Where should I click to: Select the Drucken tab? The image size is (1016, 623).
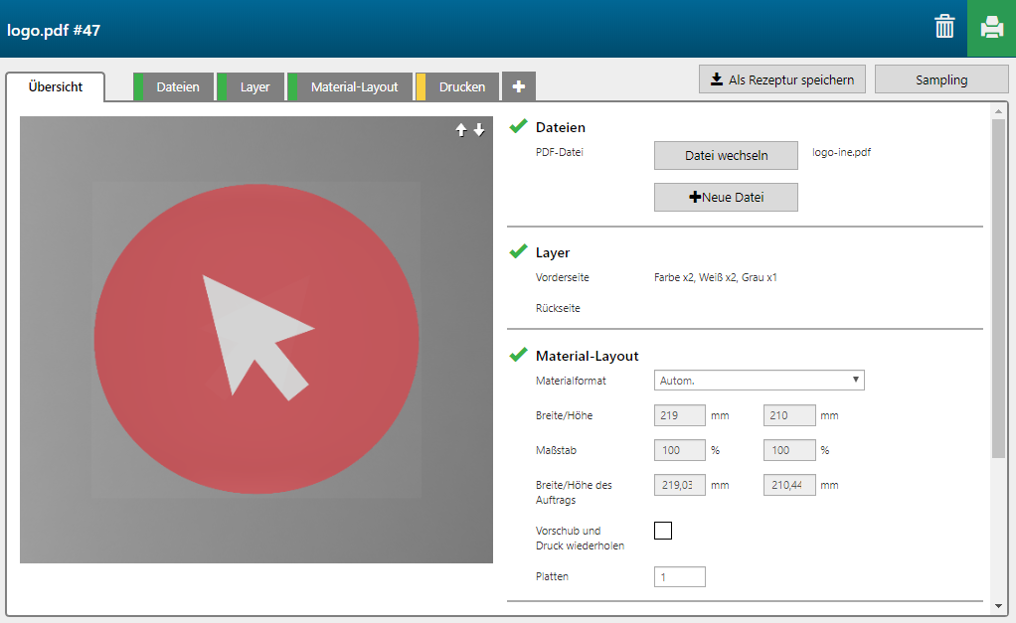461,87
